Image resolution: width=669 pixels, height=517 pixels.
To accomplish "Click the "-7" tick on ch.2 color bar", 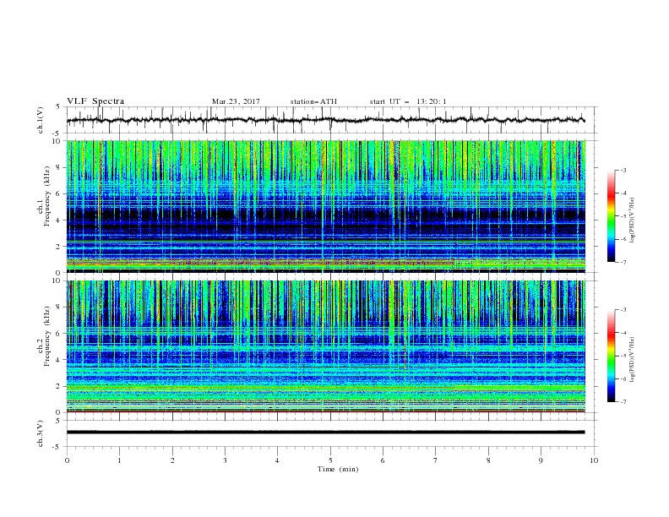I will pyautogui.click(x=623, y=402).
